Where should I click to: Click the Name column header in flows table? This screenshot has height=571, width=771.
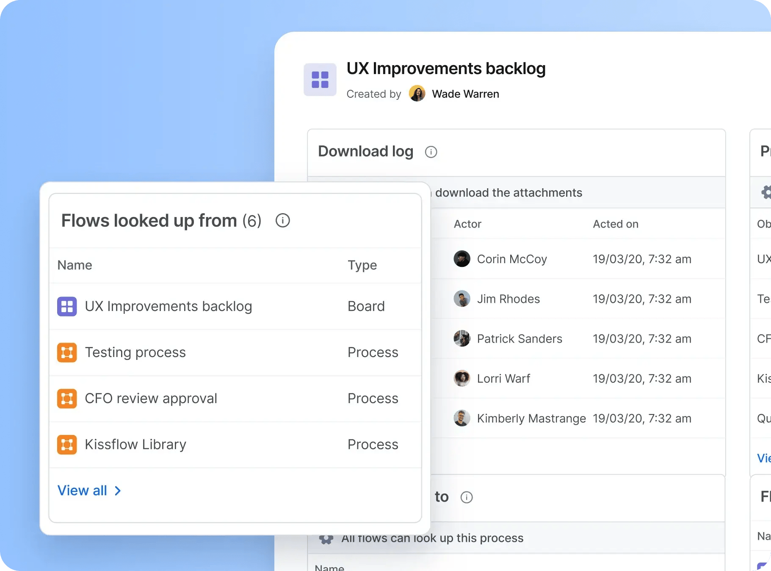click(x=75, y=265)
